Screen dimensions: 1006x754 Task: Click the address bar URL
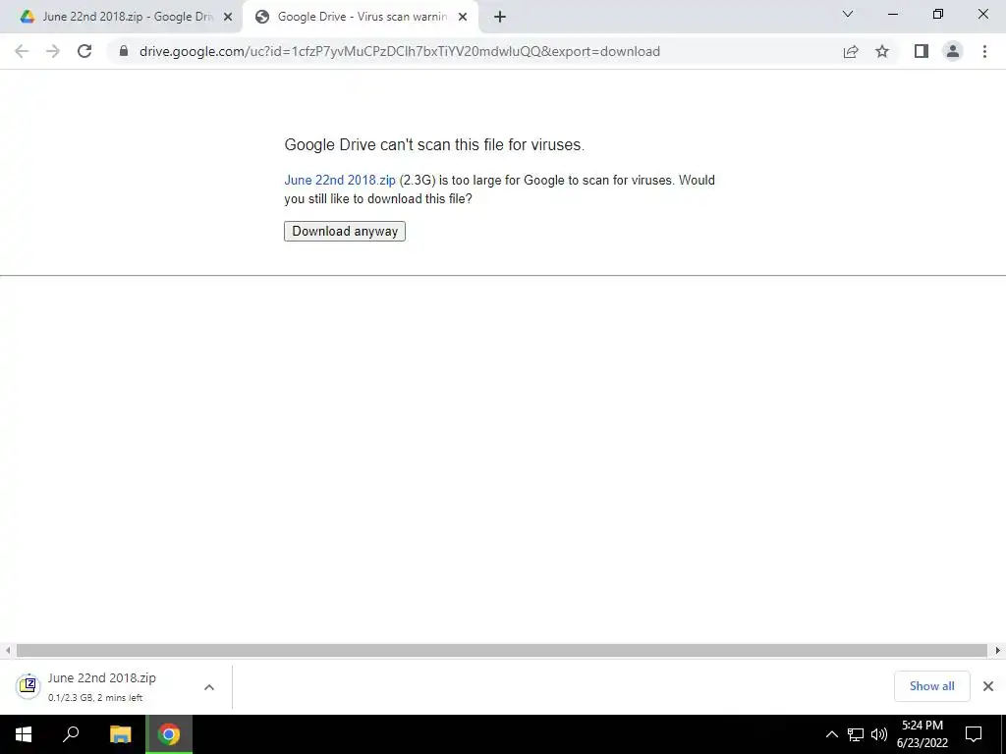pos(400,51)
